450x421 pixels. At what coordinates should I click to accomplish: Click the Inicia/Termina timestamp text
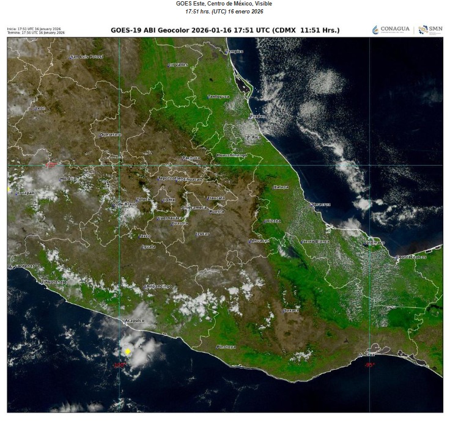pos(34,31)
